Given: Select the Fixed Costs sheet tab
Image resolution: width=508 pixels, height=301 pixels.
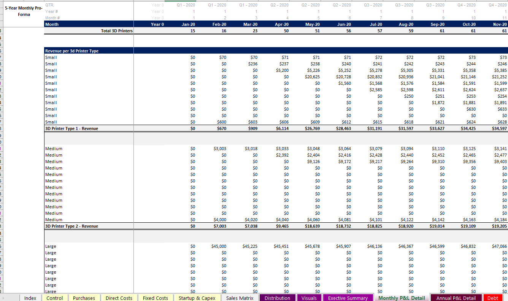Looking at the screenshot, I should (155, 298).
